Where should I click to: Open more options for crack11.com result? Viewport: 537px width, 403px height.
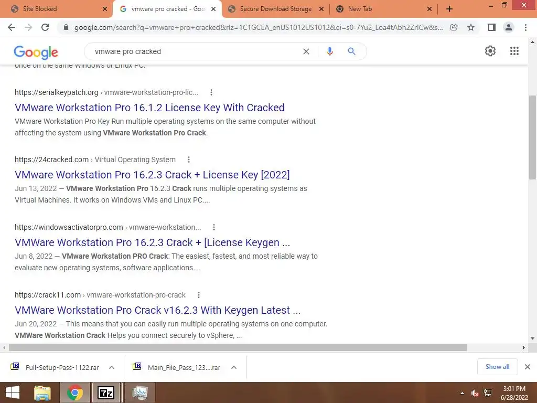199,295
